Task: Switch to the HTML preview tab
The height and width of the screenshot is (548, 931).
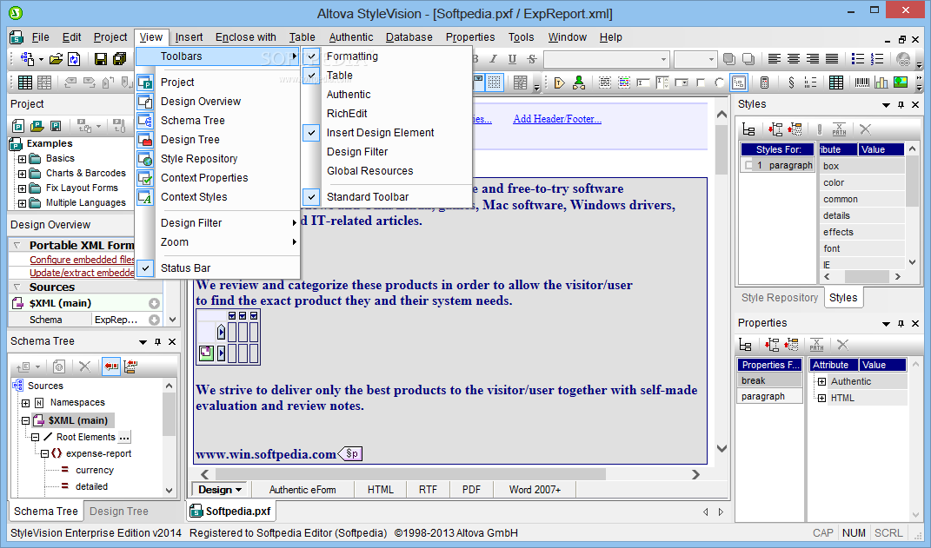Action: pos(380,490)
